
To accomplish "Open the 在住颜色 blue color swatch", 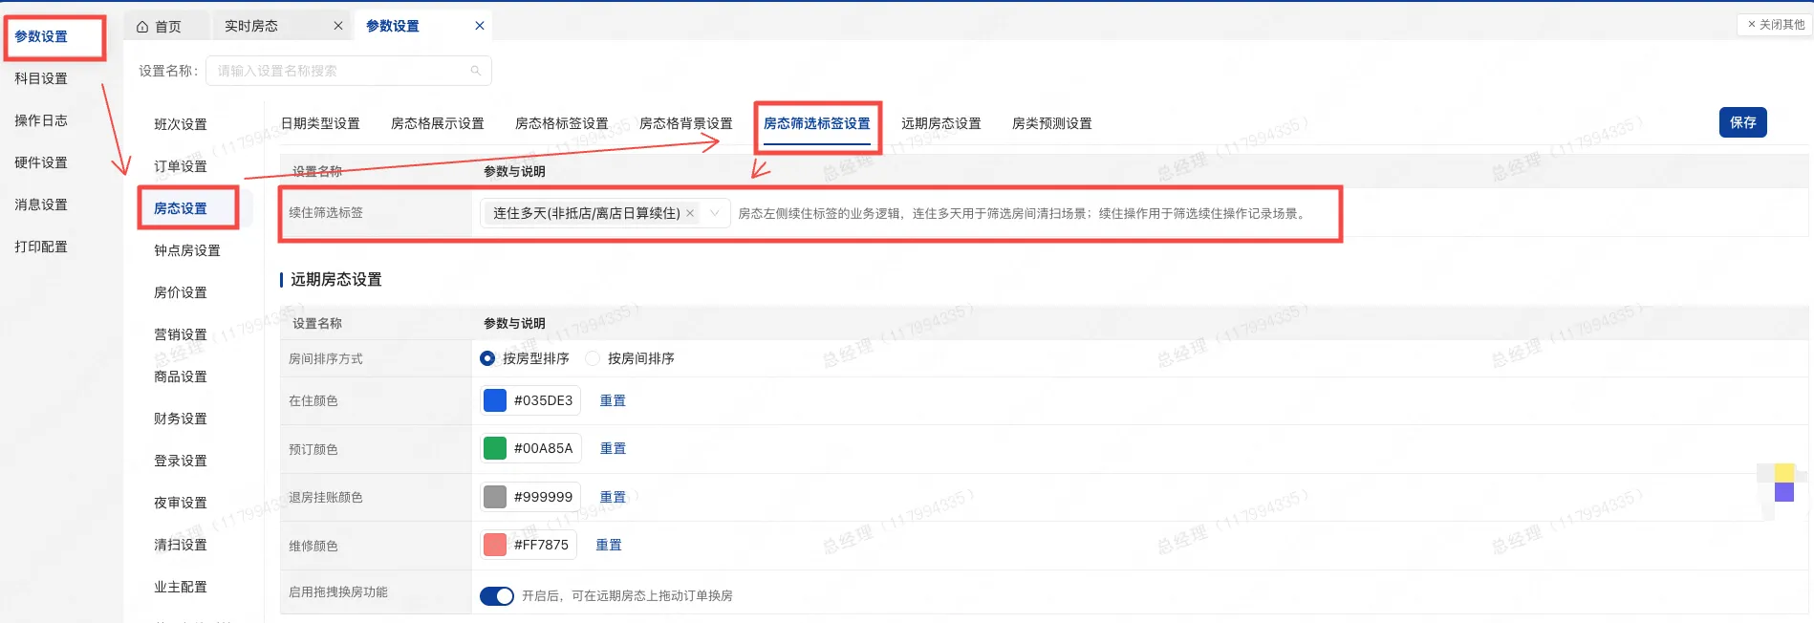I will pos(495,400).
